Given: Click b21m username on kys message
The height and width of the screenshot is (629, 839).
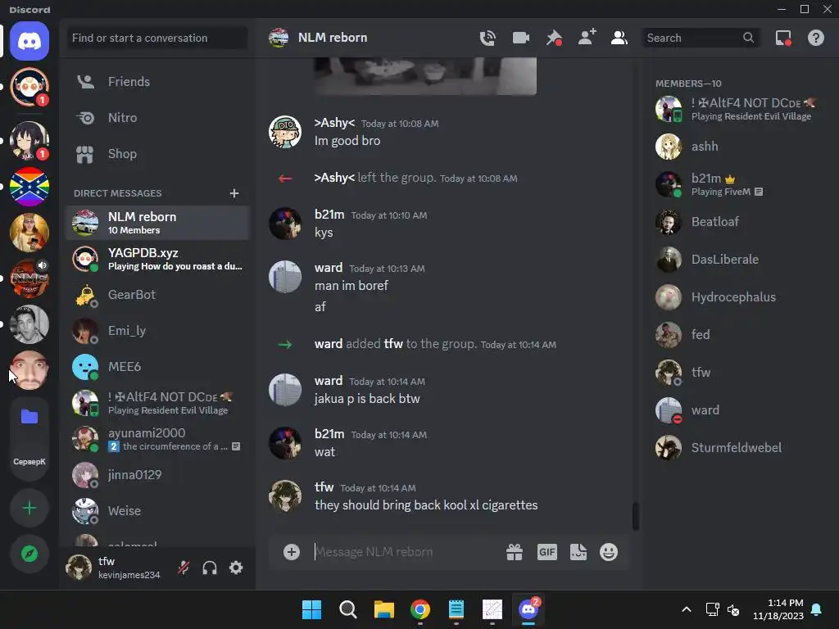Looking at the screenshot, I should pos(329,215).
